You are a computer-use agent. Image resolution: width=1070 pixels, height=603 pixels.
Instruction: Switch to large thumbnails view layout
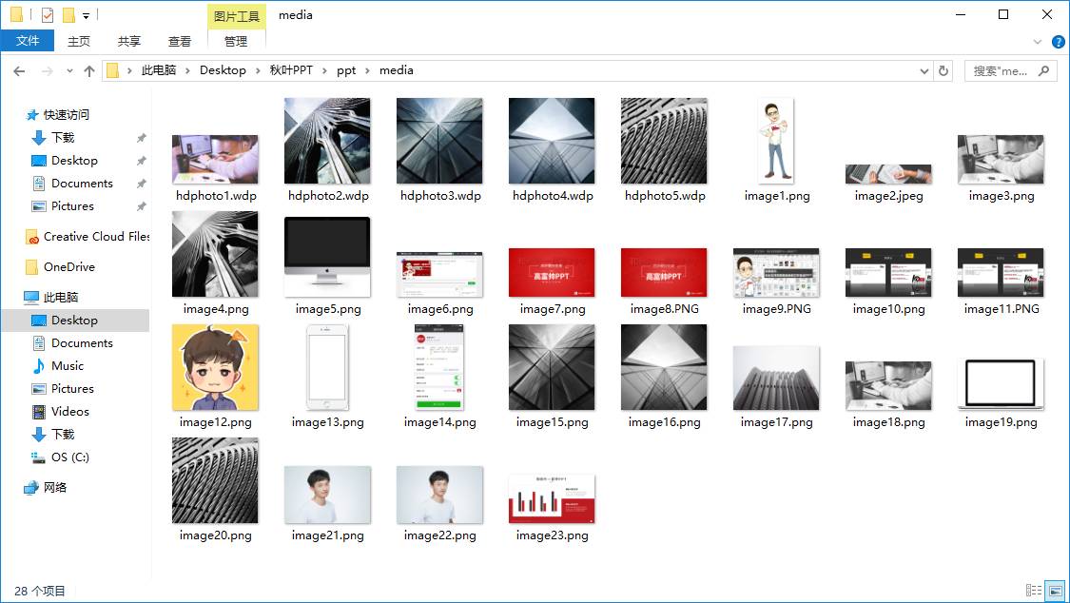coord(1054,591)
